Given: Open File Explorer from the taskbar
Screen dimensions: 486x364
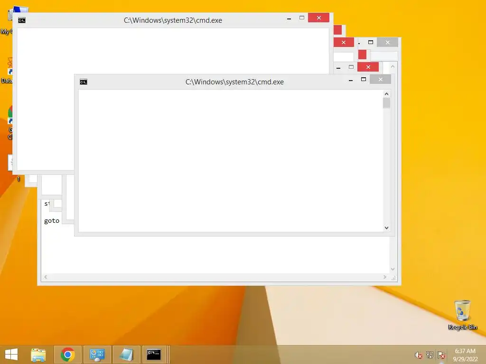Looking at the screenshot, I should [x=38, y=355].
